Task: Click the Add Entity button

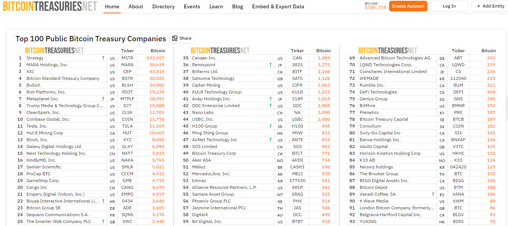Action: pyautogui.click(x=489, y=6)
